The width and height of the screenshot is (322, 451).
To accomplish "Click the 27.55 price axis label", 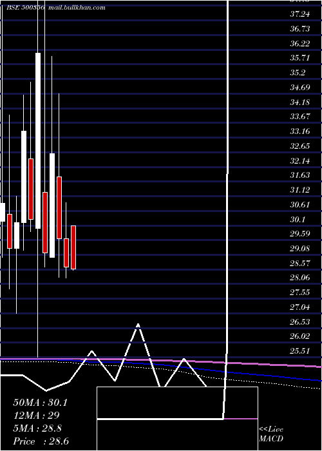I will pyautogui.click(x=300, y=293).
